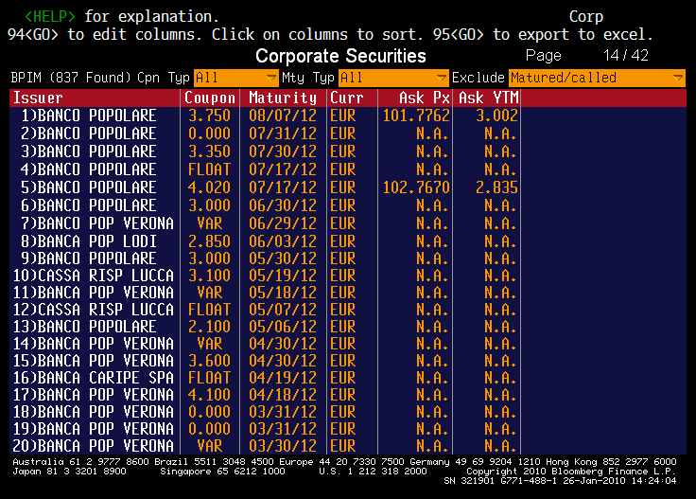The width and height of the screenshot is (696, 499).
Task: Sort by Coupon column header
Action: (x=210, y=98)
